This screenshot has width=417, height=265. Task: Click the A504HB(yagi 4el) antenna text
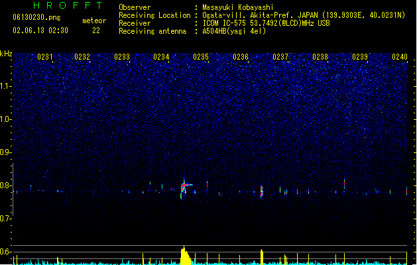tap(234, 31)
